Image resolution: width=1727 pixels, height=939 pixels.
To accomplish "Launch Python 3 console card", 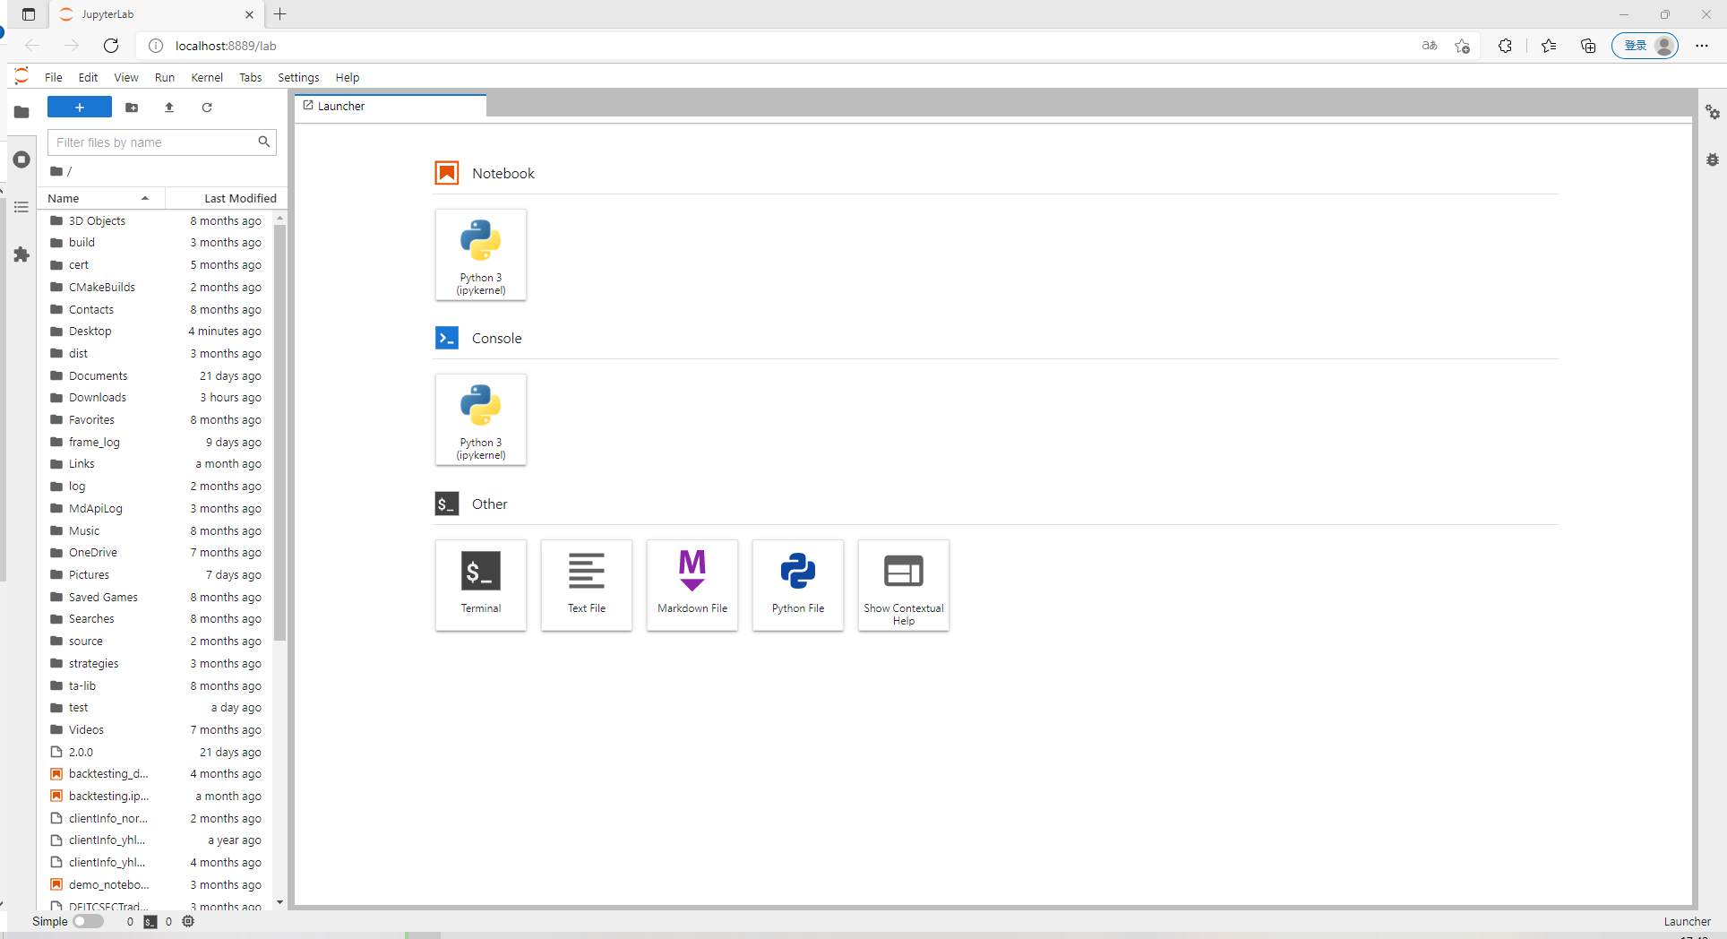I will 481,419.
